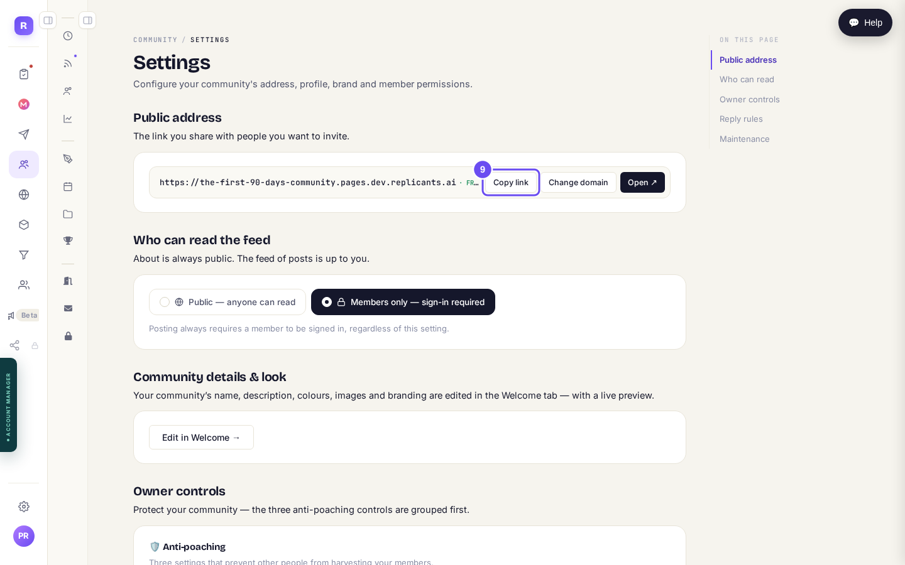The image size is (905, 565).
Task: Jump to Who can read section
Action: pos(747,79)
